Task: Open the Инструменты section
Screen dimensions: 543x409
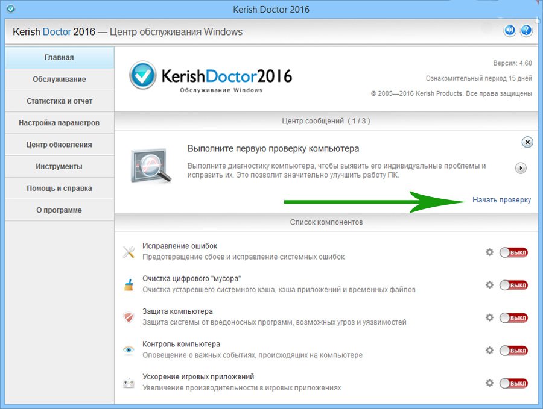Action: coord(59,166)
